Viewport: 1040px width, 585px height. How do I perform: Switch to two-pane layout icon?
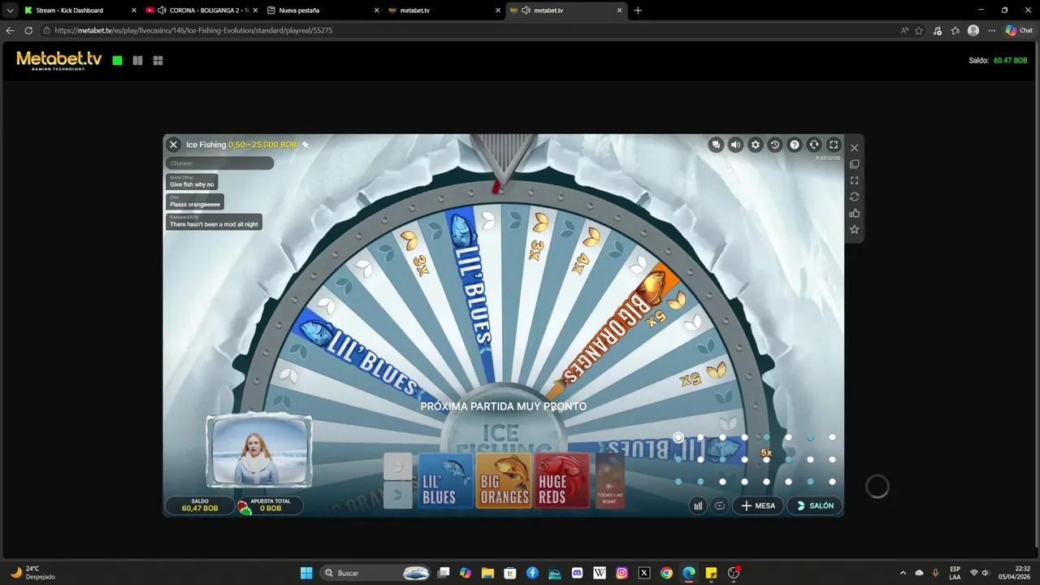137,60
